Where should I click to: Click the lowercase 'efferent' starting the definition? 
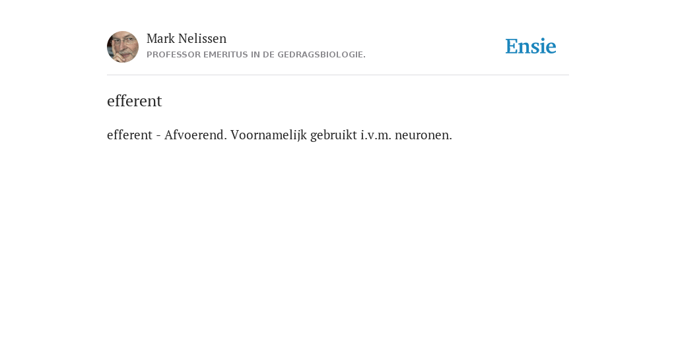tap(129, 135)
